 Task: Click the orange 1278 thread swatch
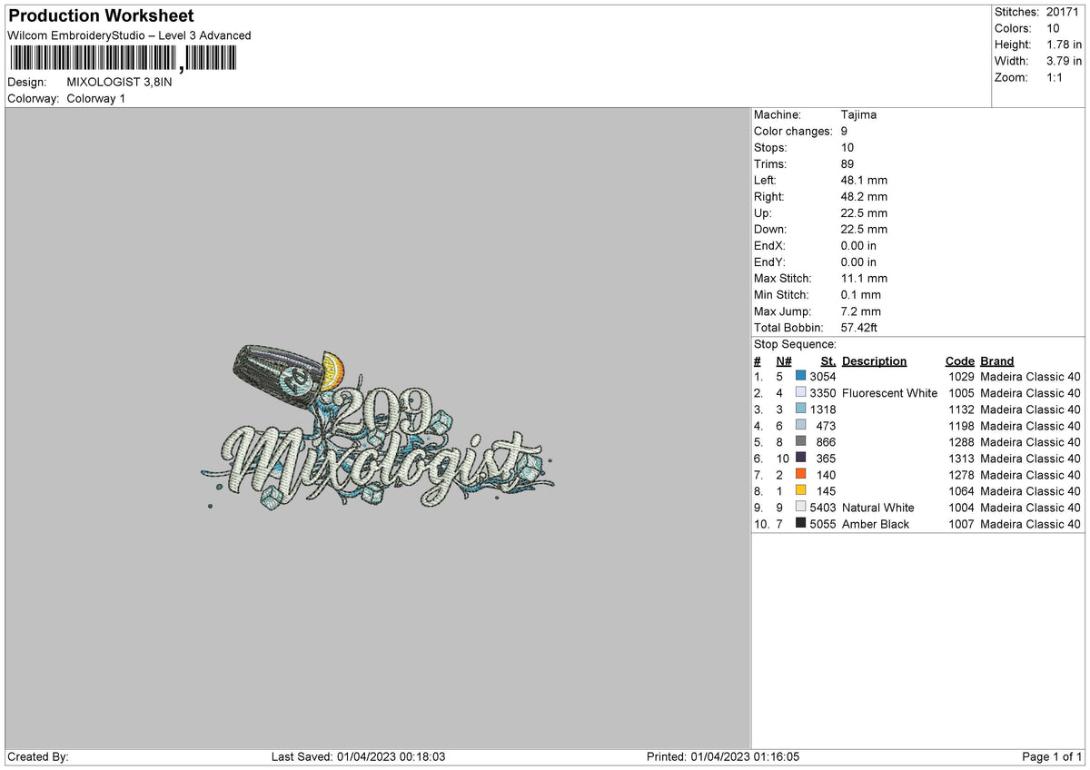click(x=800, y=474)
